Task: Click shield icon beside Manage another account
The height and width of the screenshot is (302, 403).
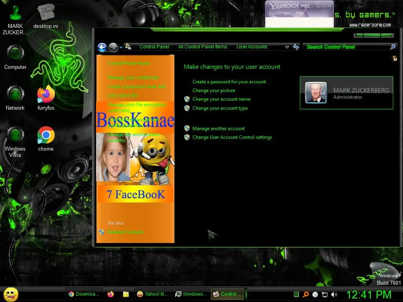Action: 187,129
